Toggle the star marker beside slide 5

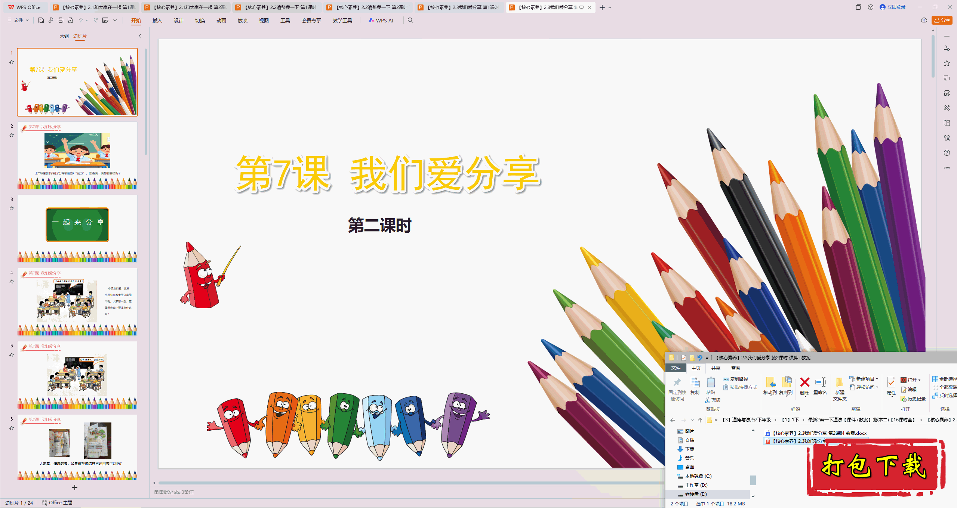point(12,355)
